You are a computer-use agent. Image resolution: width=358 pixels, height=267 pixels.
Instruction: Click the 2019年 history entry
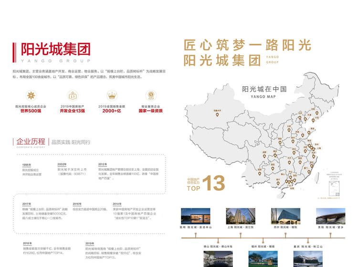point(114,251)
